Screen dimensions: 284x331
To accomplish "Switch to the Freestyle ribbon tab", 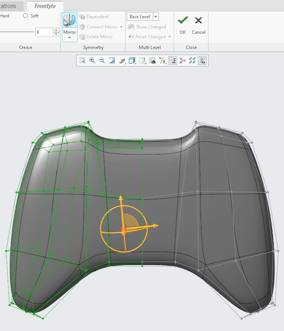I will pyautogui.click(x=45, y=6).
